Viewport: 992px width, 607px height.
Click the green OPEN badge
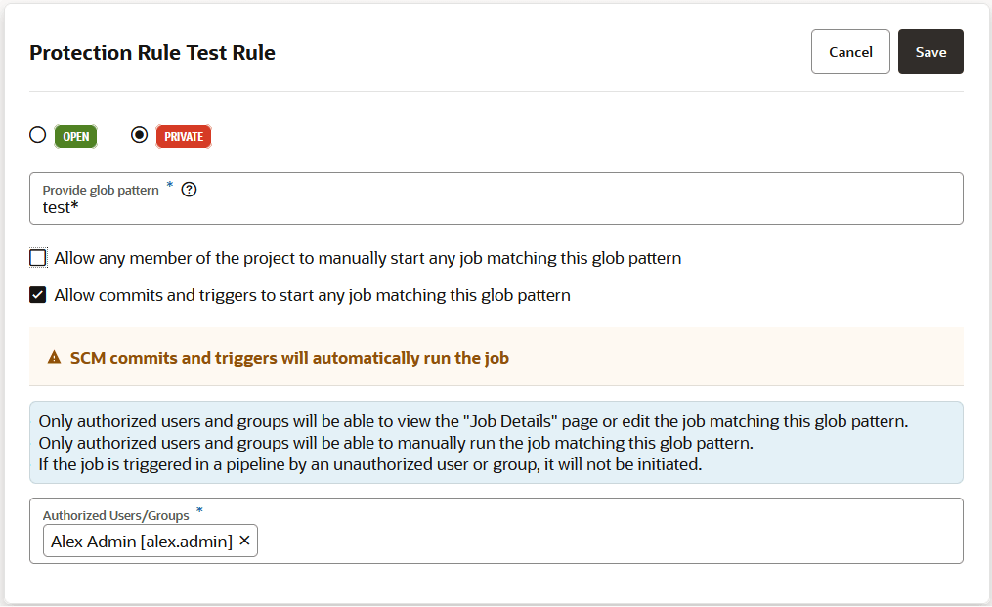[x=75, y=136]
